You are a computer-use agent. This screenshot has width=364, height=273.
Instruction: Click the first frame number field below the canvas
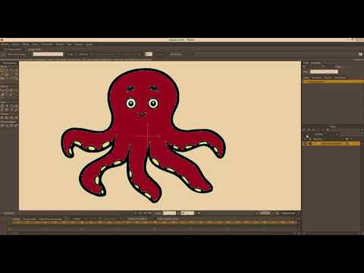tap(169, 213)
